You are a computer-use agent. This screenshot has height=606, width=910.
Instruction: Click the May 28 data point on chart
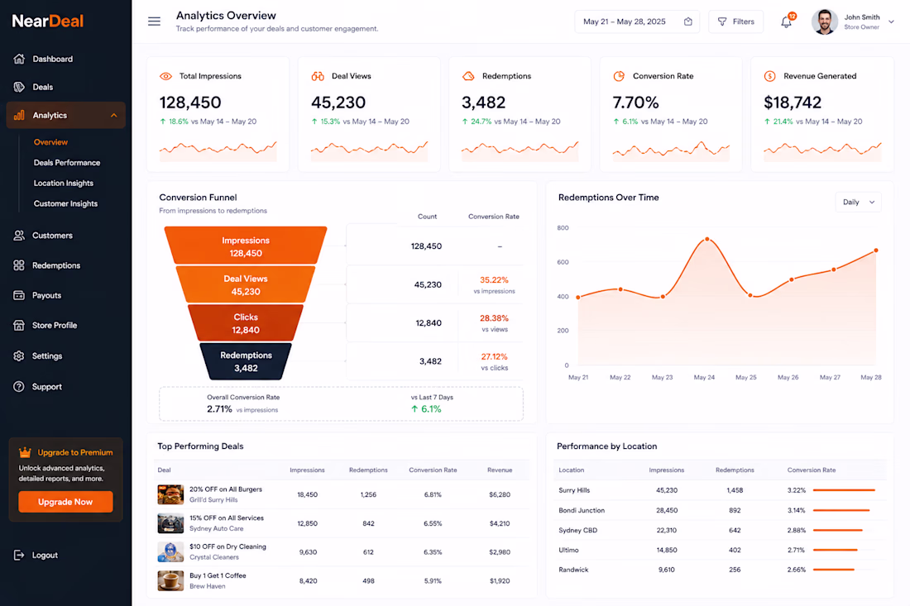click(876, 251)
